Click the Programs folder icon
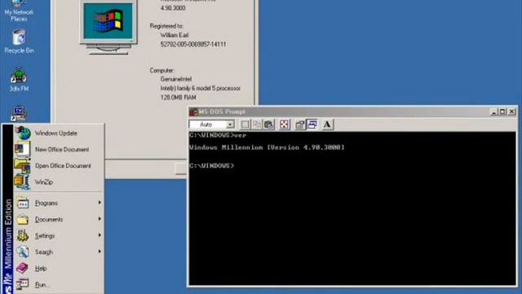Screen dimensions: 522x294 23,203
